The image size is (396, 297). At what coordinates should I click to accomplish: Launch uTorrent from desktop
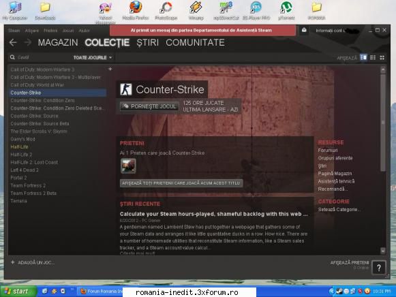coord(286,11)
